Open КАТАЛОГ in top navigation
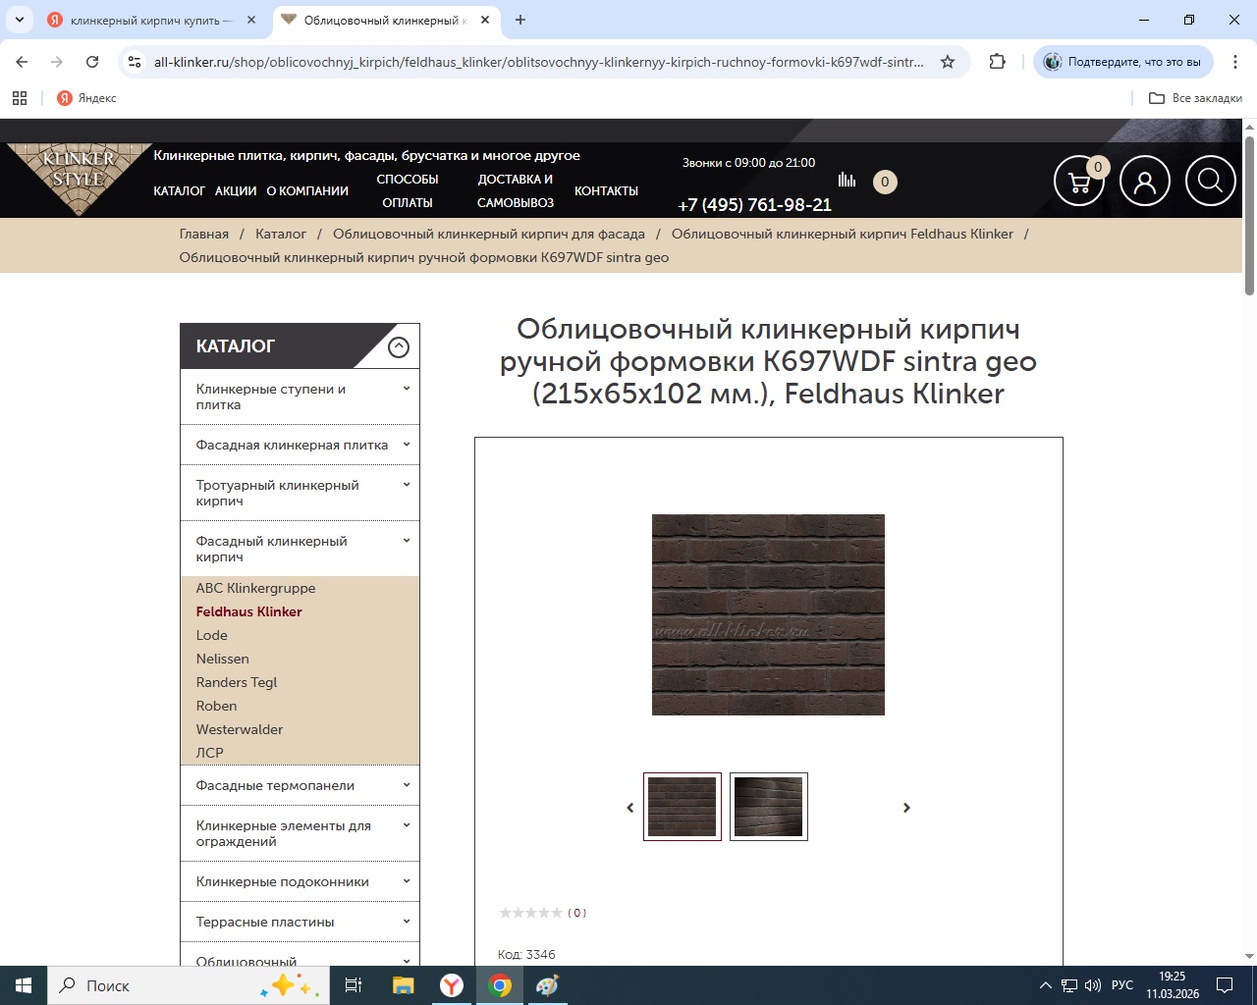Screen dimensions: 1257x1005 click(180, 191)
